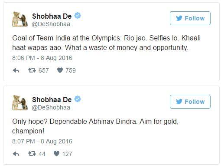Retweet the Rio jao selfies tweet

coord(32,70)
